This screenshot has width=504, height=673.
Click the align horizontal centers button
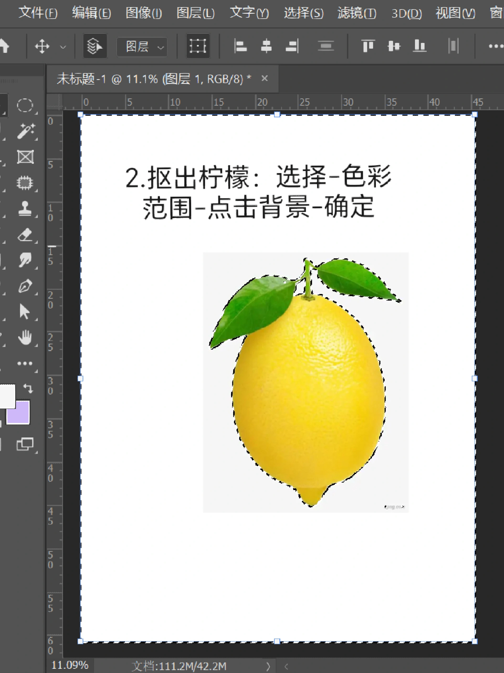click(x=266, y=46)
